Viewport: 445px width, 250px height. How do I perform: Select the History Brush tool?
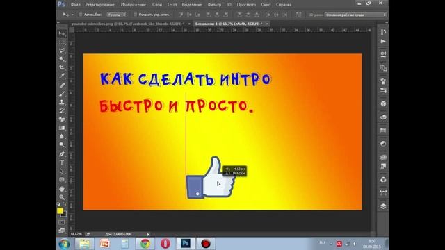click(62, 110)
